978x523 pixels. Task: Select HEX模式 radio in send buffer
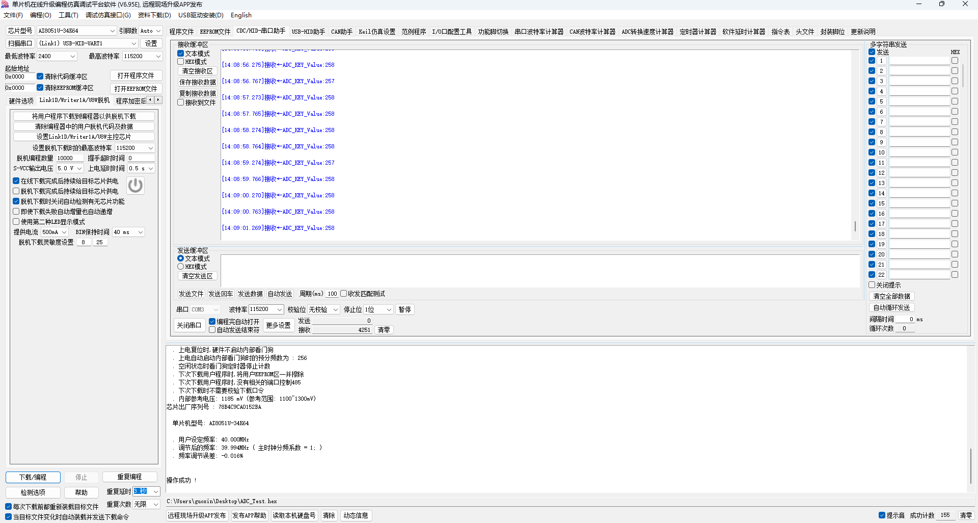tap(180, 267)
